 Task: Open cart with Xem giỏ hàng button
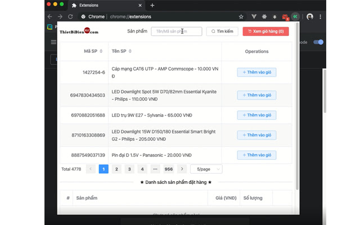coord(265,31)
